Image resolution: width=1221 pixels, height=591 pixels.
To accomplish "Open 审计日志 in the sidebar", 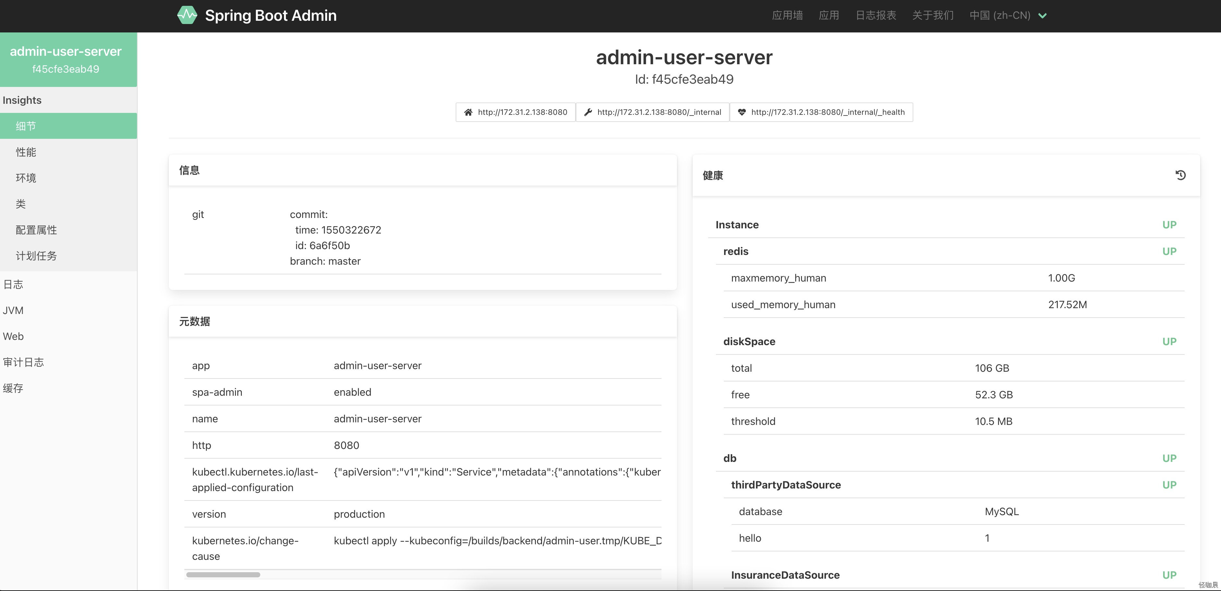I will [x=68, y=363].
